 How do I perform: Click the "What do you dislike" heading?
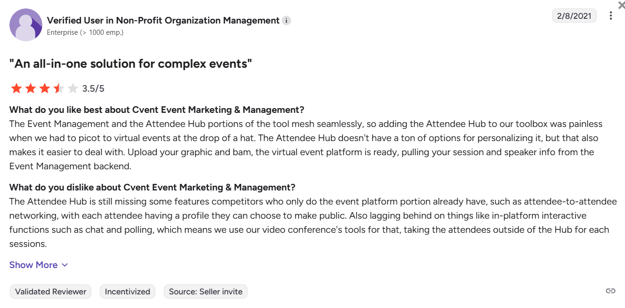tap(152, 187)
